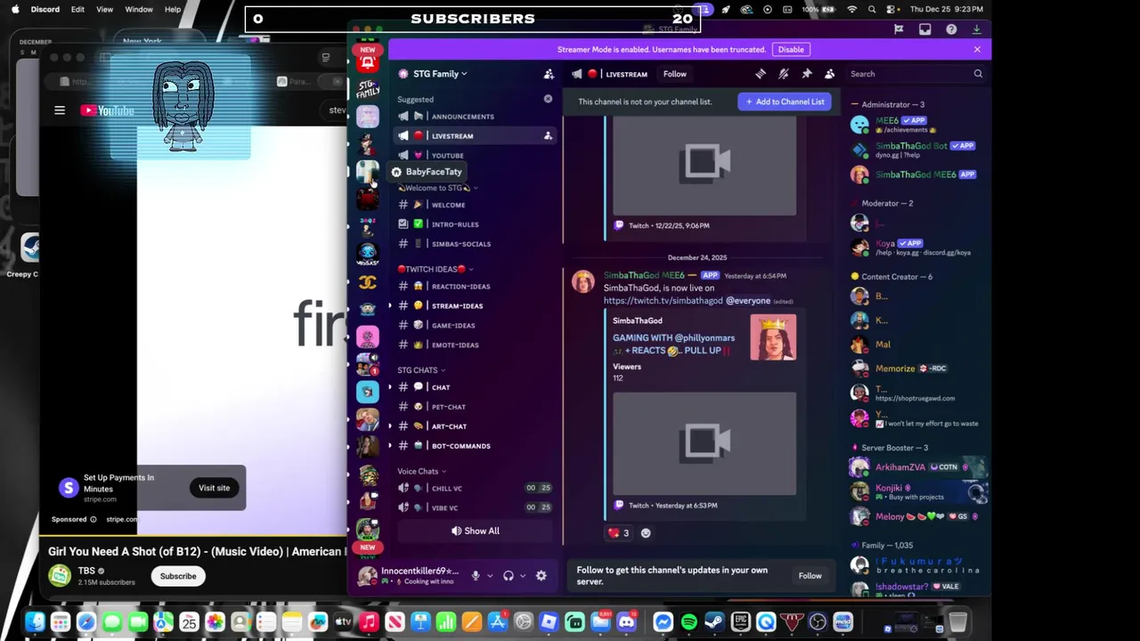Click the search magnifier icon
1140x641 pixels.
(x=978, y=74)
